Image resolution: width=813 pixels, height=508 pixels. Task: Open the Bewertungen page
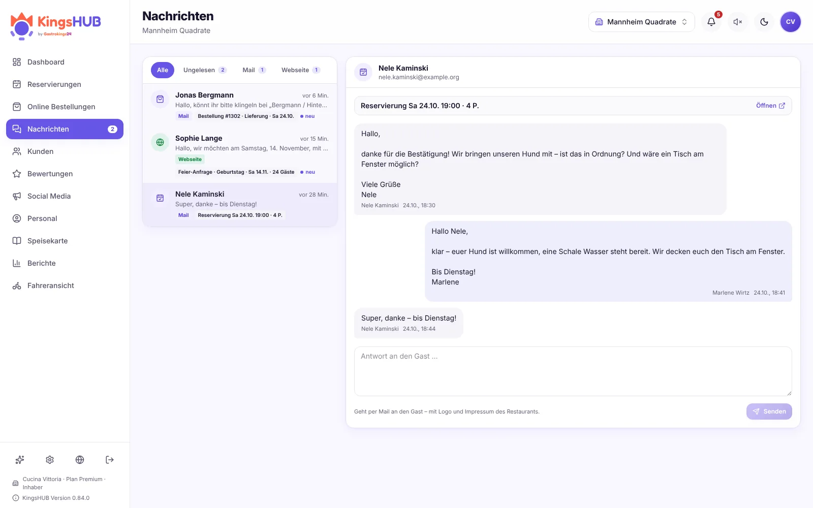coord(65,174)
